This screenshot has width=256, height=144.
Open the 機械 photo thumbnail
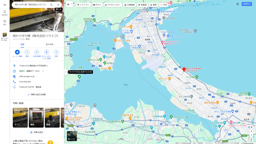36,117
